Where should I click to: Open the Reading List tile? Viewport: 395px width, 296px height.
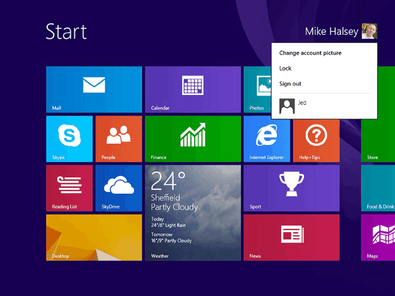point(70,188)
